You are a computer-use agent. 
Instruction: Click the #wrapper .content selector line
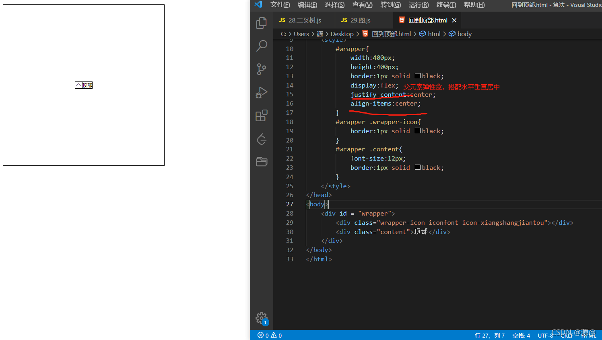point(369,149)
